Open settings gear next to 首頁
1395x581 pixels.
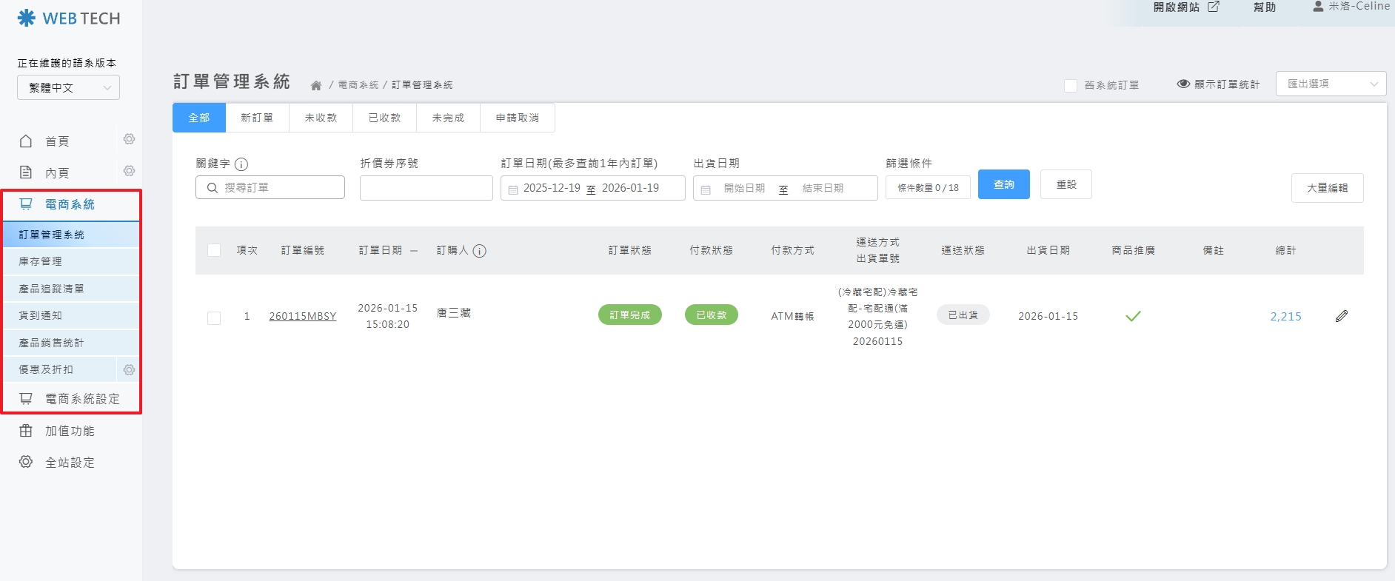pos(129,139)
